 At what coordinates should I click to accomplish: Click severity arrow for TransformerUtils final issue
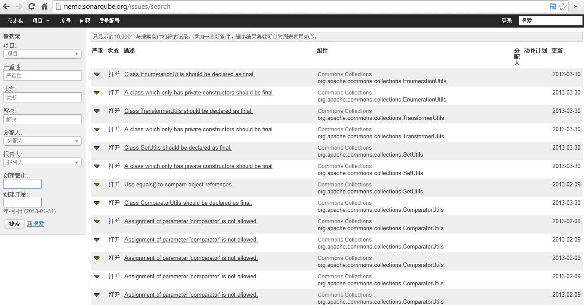[x=97, y=111]
